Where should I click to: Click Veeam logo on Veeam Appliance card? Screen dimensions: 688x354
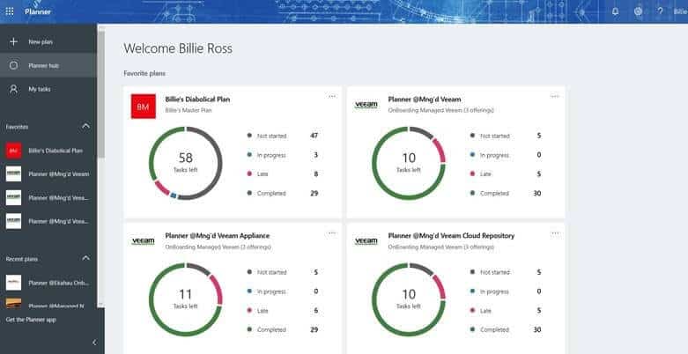pyautogui.click(x=143, y=241)
